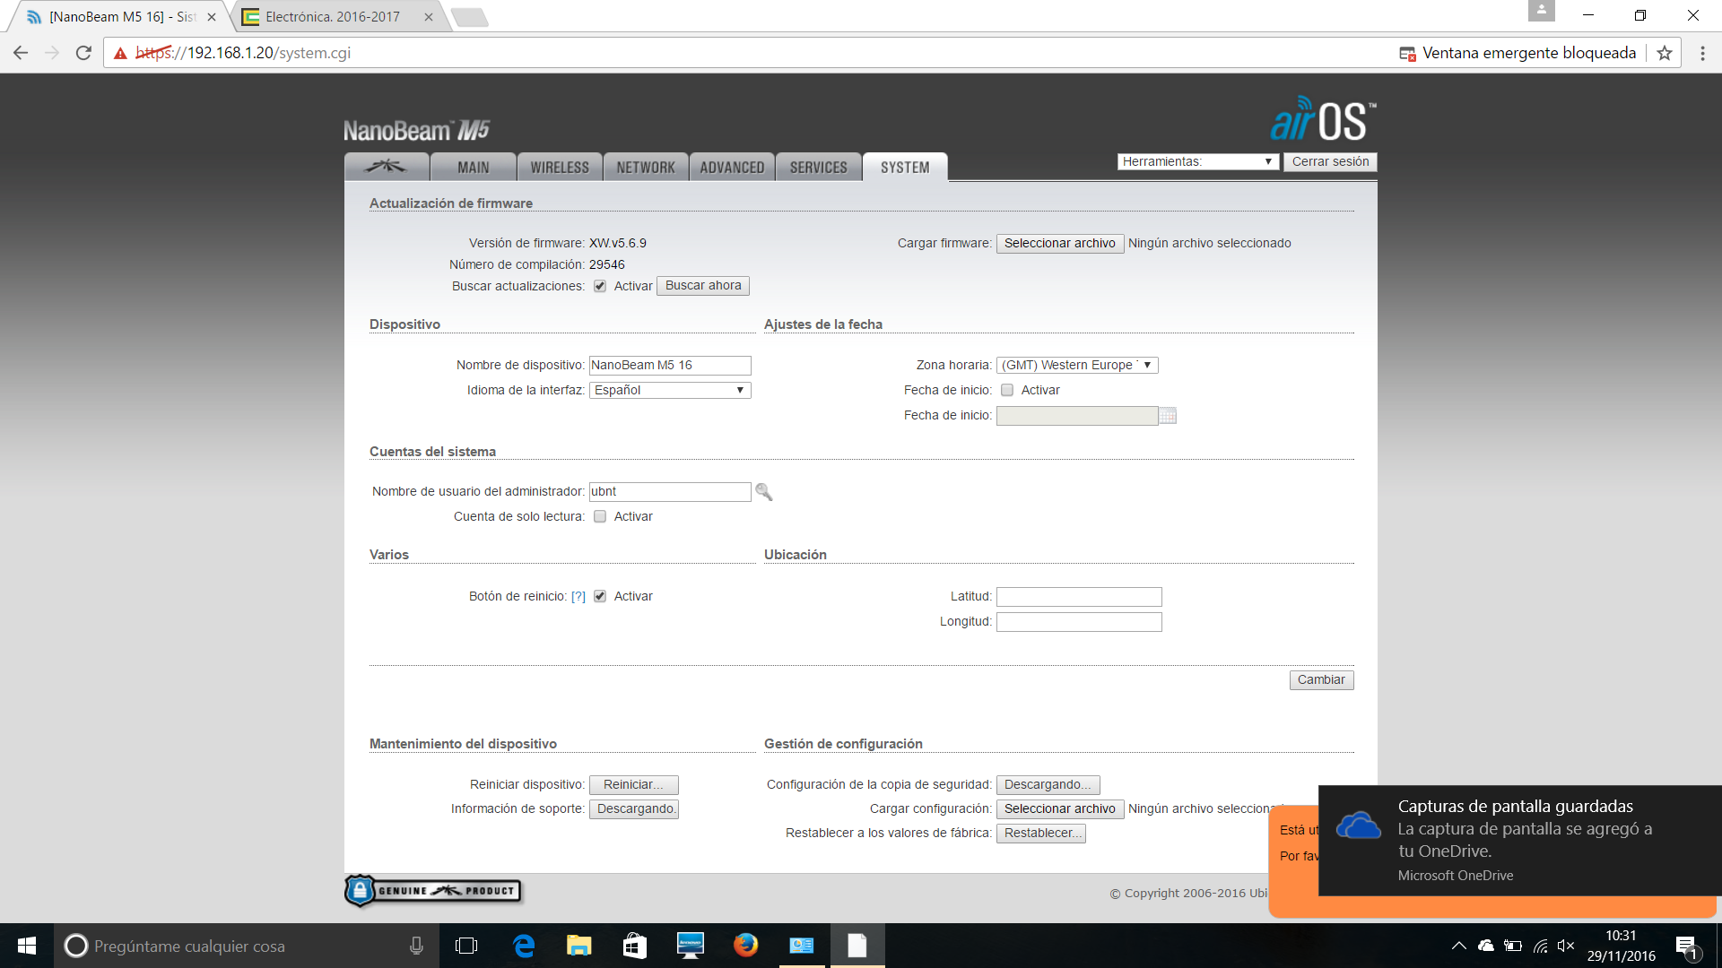Click the Fecha de inicio date field
1722x968 pixels.
1077,415
